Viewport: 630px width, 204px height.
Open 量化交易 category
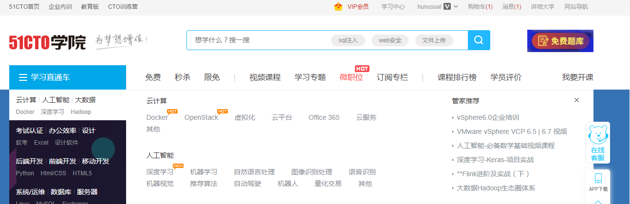[x=328, y=184]
